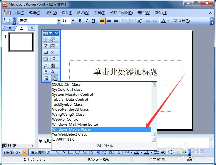Click the Insert WordArt icon
The height and width of the screenshot is (165, 216).
[x=98, y=152]
